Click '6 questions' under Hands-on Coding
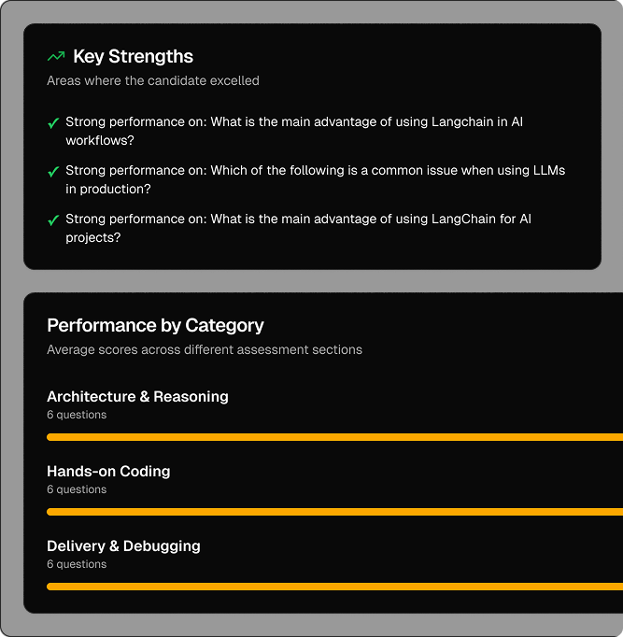This screenshot has width=623, height=637. click(77, 489)
